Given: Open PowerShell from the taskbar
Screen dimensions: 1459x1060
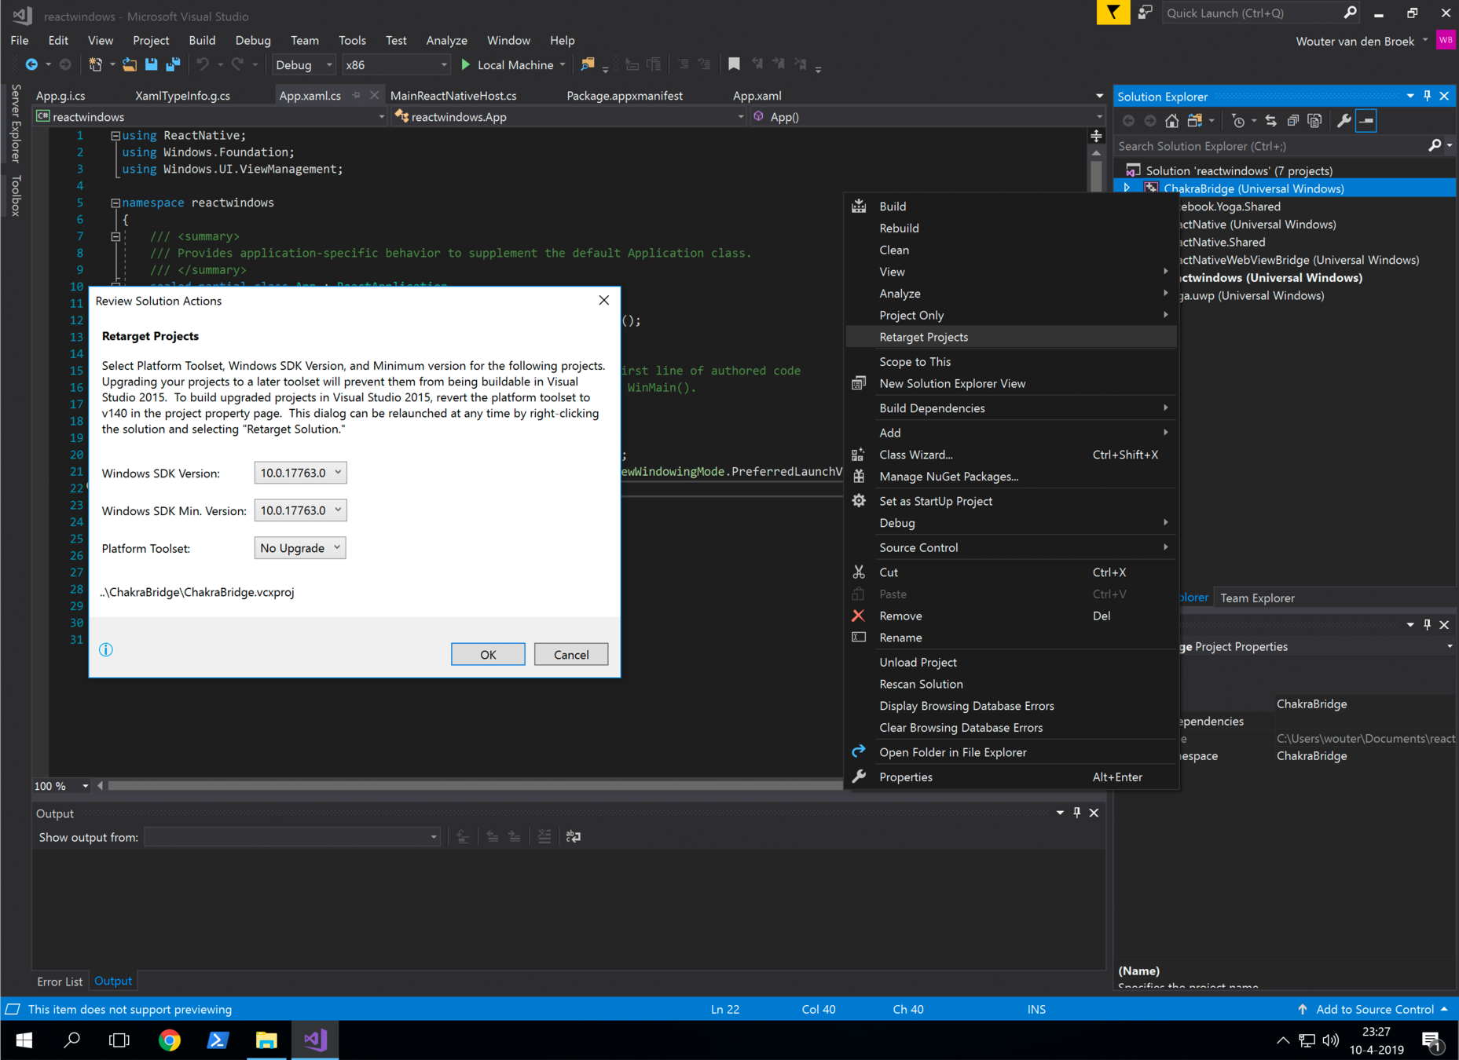Looking at the screenshot, I should click(218, 1040).
